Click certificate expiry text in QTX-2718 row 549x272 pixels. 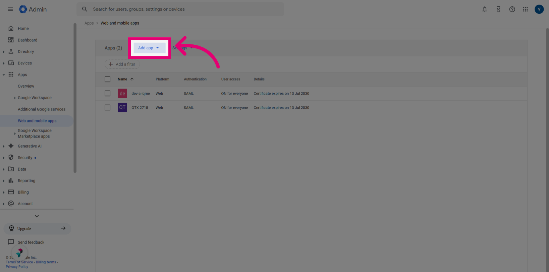point(281,108)
